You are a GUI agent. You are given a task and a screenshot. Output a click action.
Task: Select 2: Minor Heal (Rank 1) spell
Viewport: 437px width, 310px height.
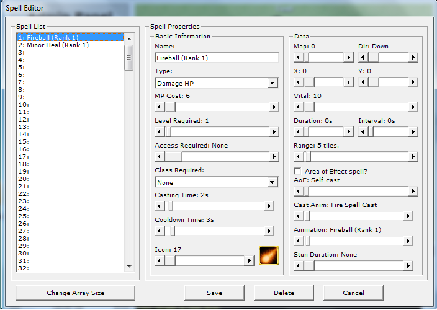(70, 45)
